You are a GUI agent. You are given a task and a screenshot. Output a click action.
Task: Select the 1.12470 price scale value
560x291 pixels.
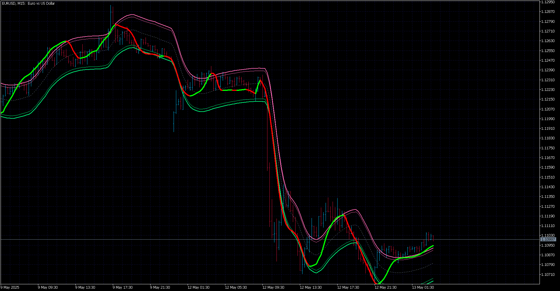(x=548, y=60)
